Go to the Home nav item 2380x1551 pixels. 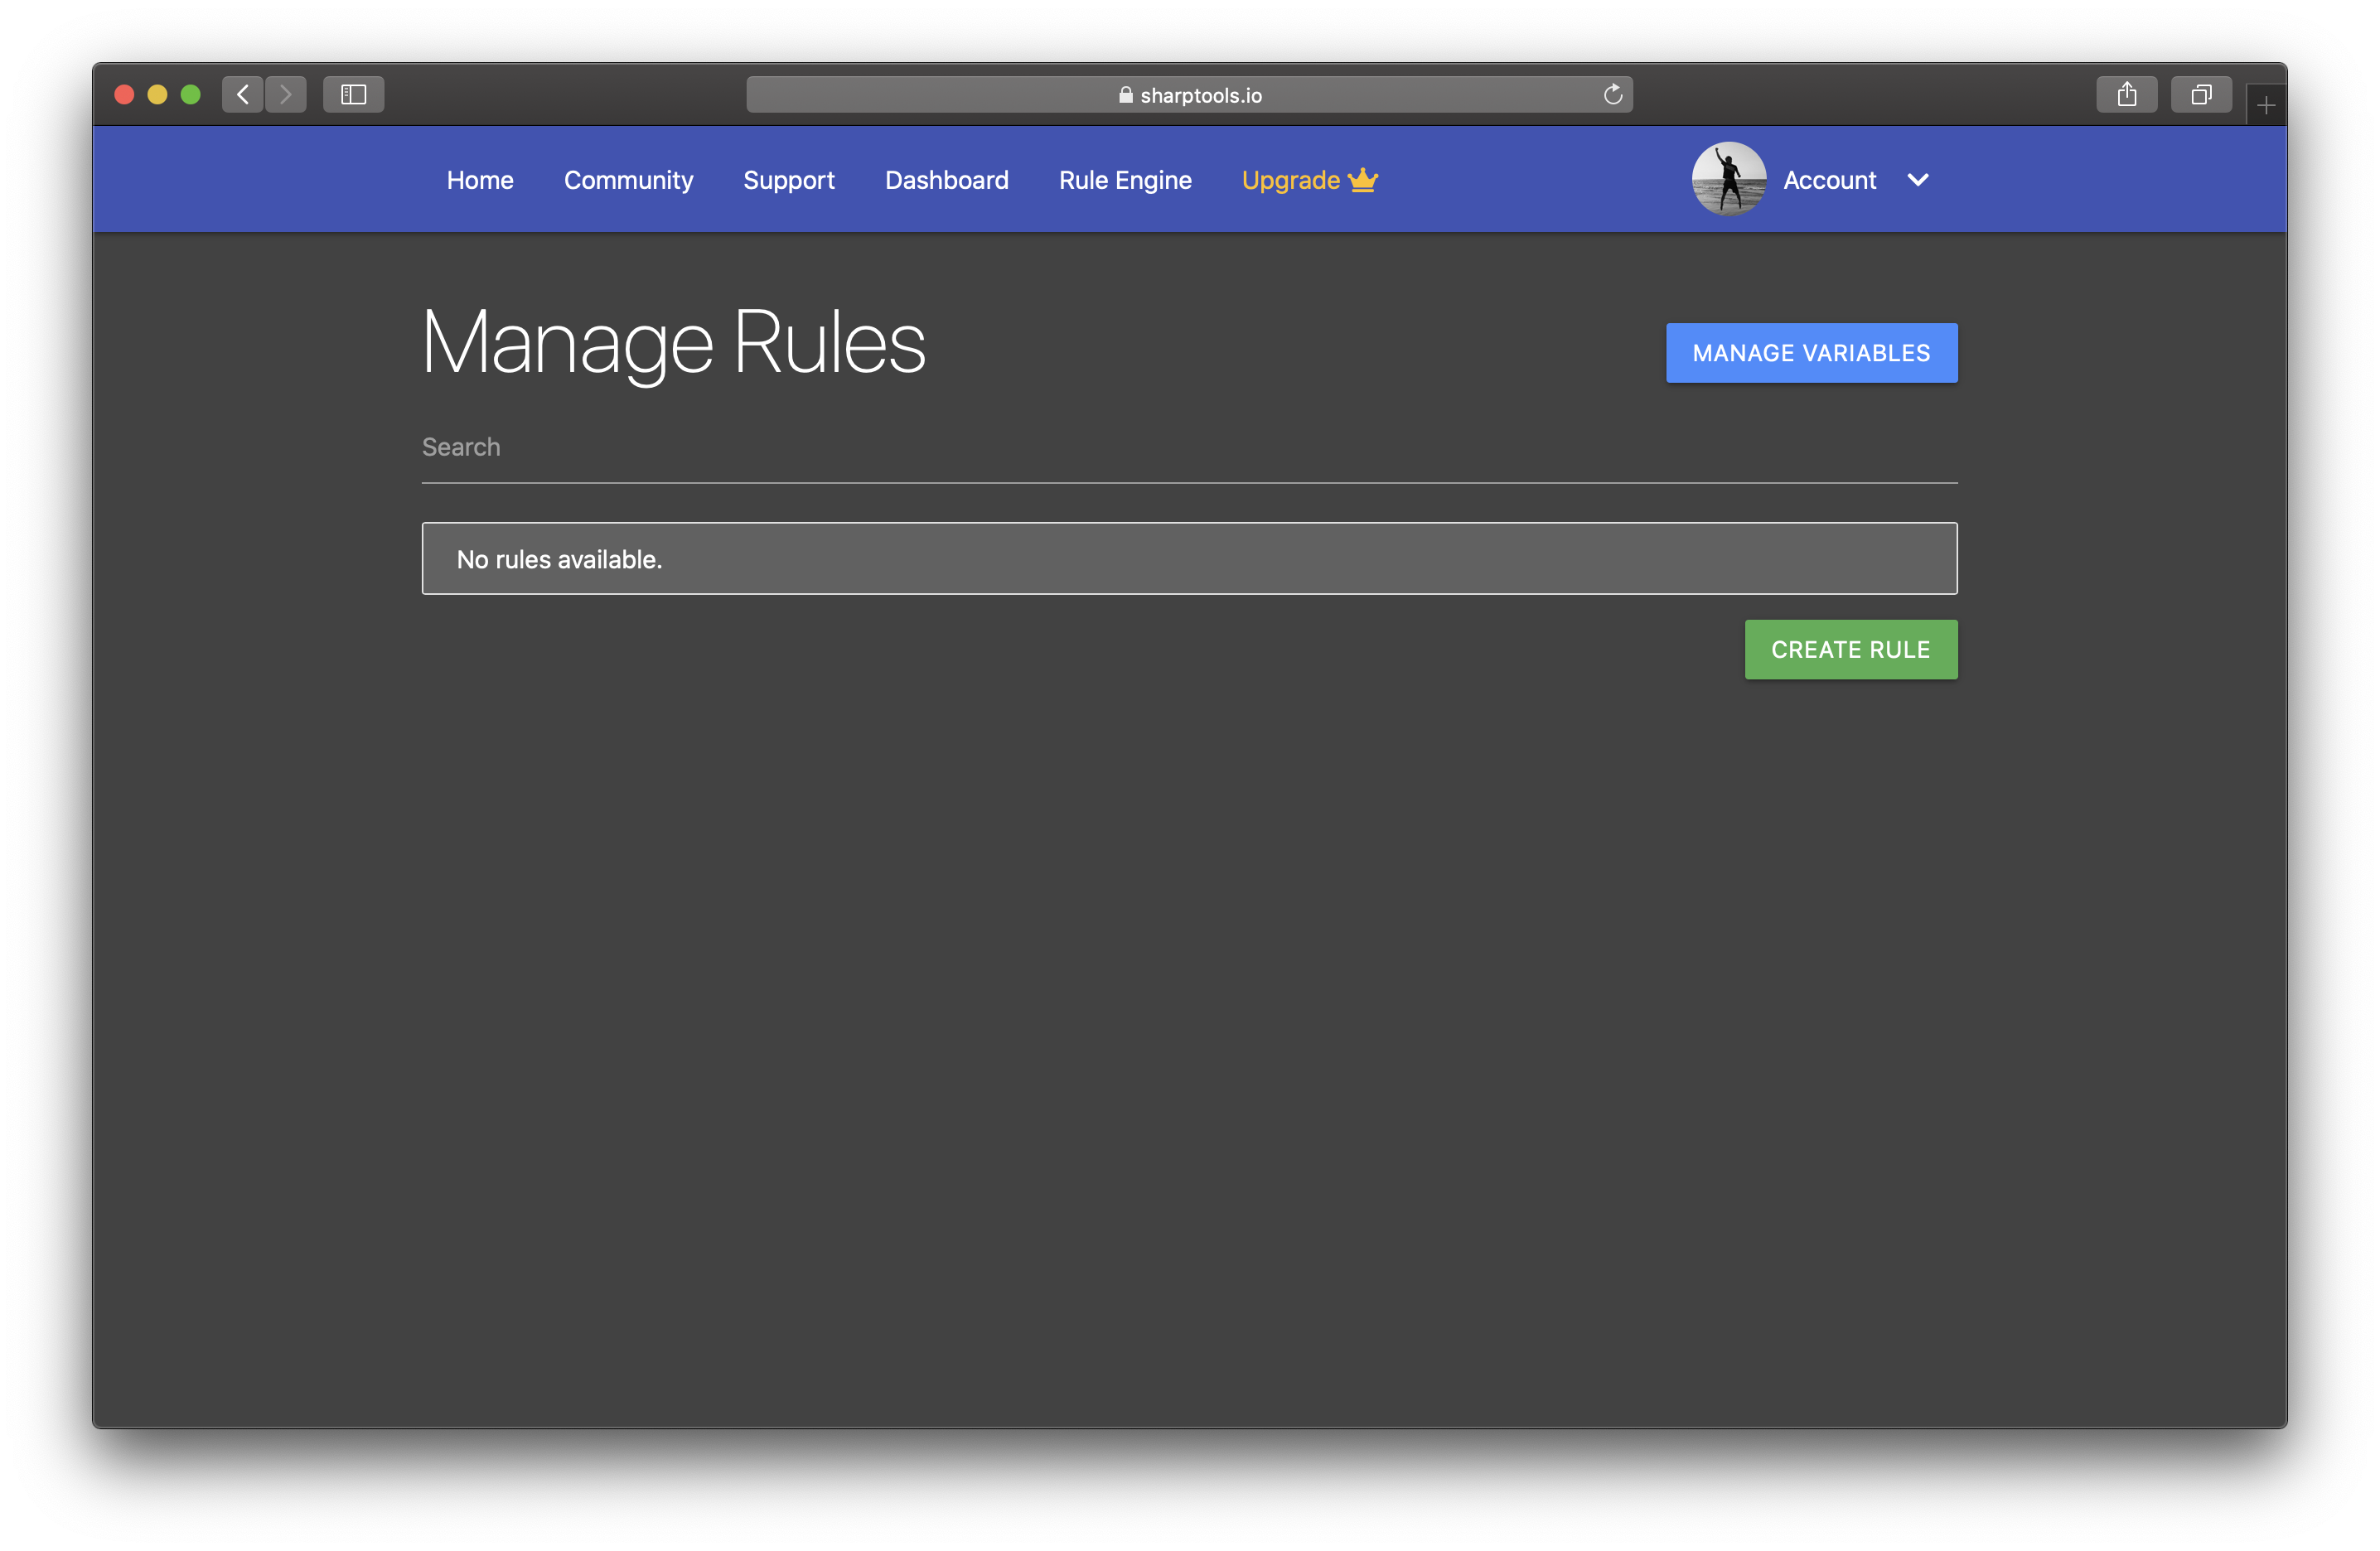pyautogui.click(x=480, y=180)
